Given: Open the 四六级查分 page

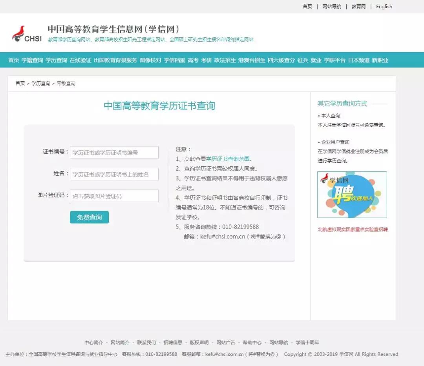Looking at the screenshot, I should click(x=281, y=61).
